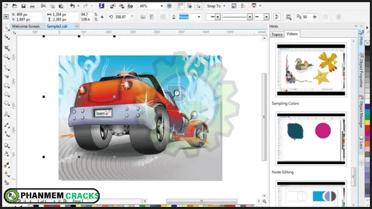Toggle the lock ratio padlock
The image size is (372, 209).
click(x=102, y=17)
